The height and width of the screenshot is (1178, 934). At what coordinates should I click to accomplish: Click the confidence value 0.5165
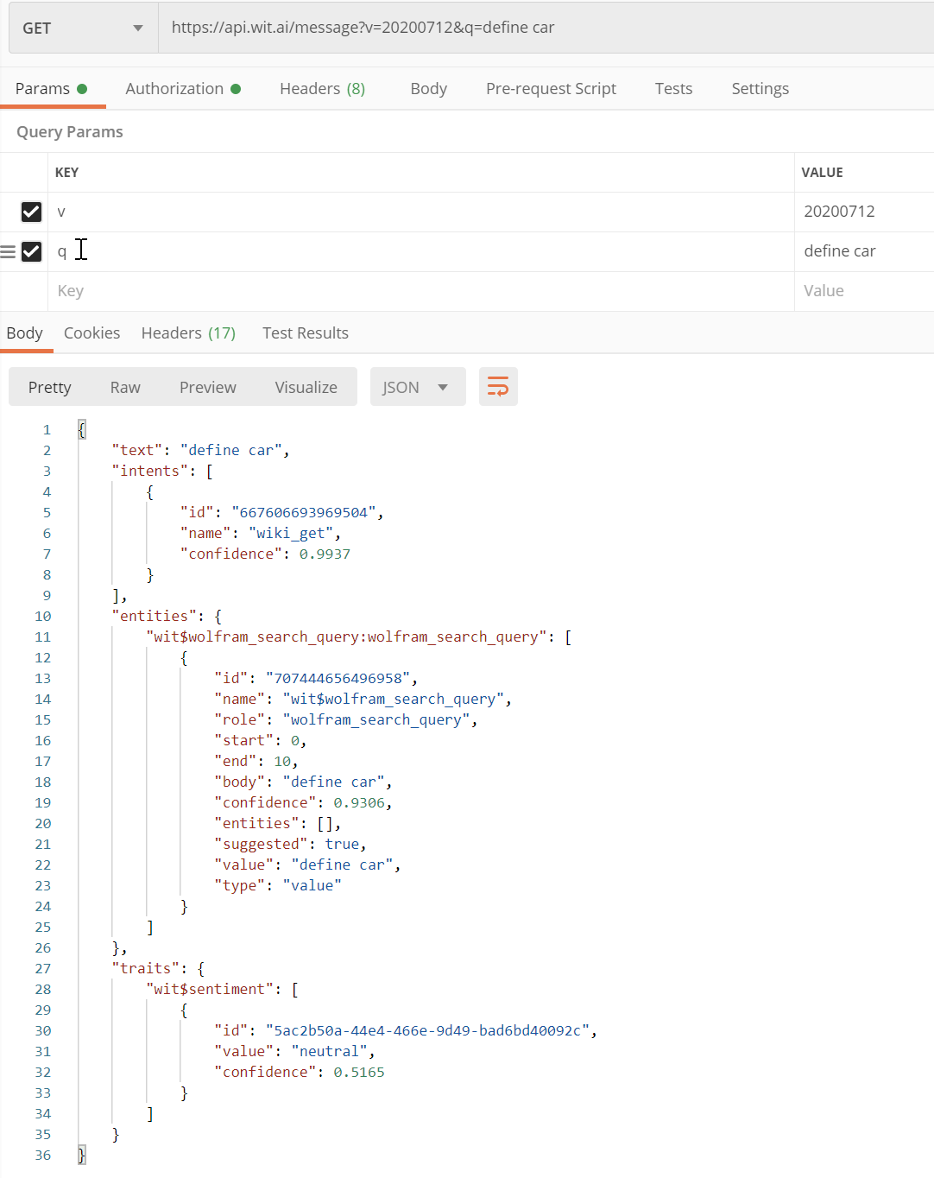click(x=359, y=1072)
